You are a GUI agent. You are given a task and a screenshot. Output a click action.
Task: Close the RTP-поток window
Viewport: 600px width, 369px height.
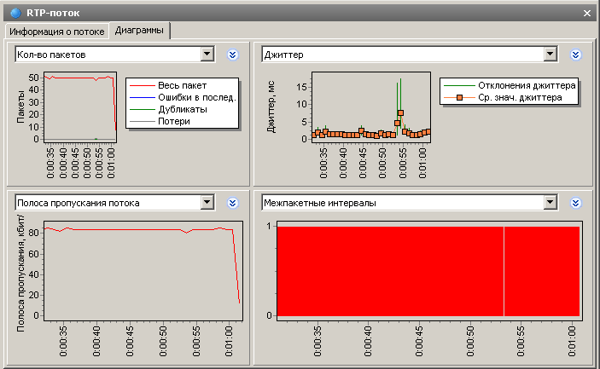[x=587, y=14]
